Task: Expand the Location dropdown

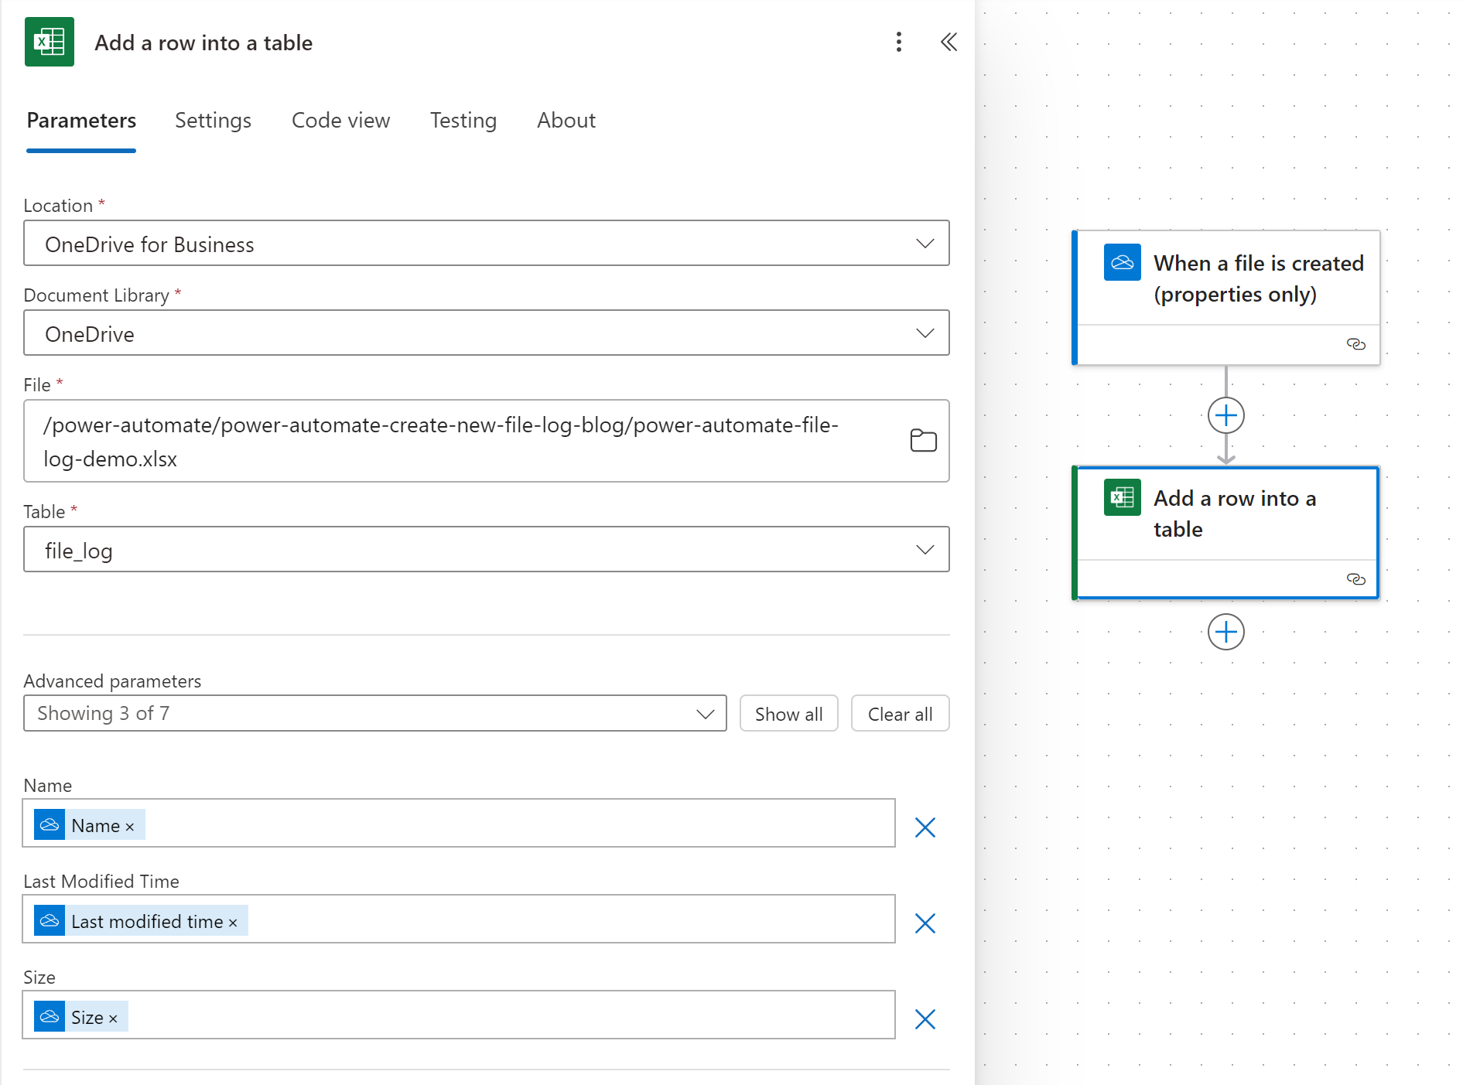Action: [x=925, y=244]
